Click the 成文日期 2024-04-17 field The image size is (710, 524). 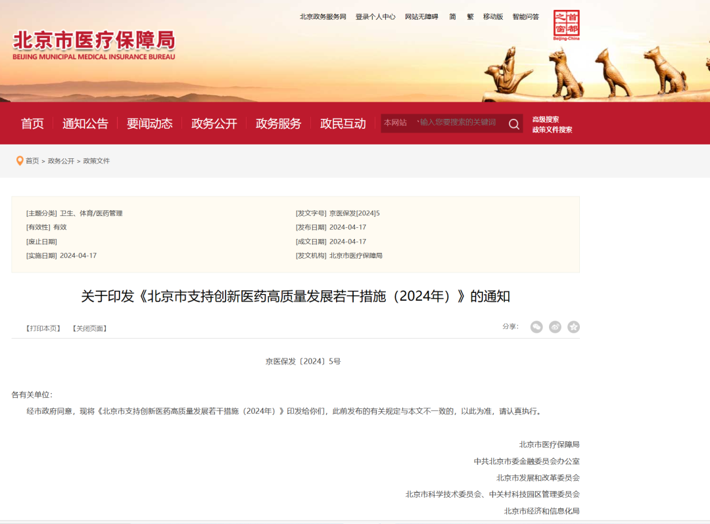click(x=331, y=242)
